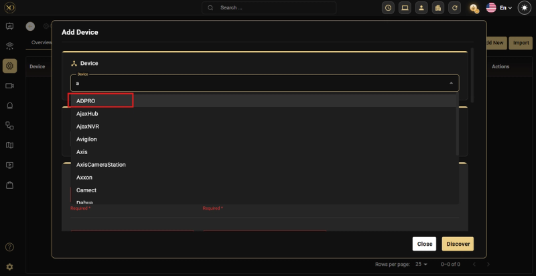536x276 pixels.
Task: Open the dashboard presentation icon in sidebar
Action: 9,26
